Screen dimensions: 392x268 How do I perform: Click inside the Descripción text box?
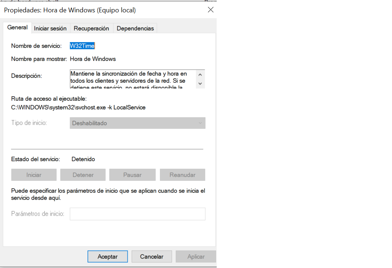[132, 79]
